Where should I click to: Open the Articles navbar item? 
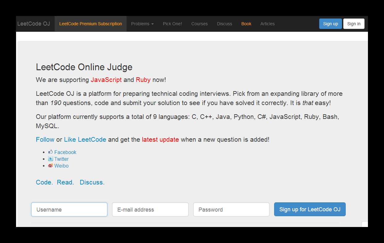click(267, 24)
